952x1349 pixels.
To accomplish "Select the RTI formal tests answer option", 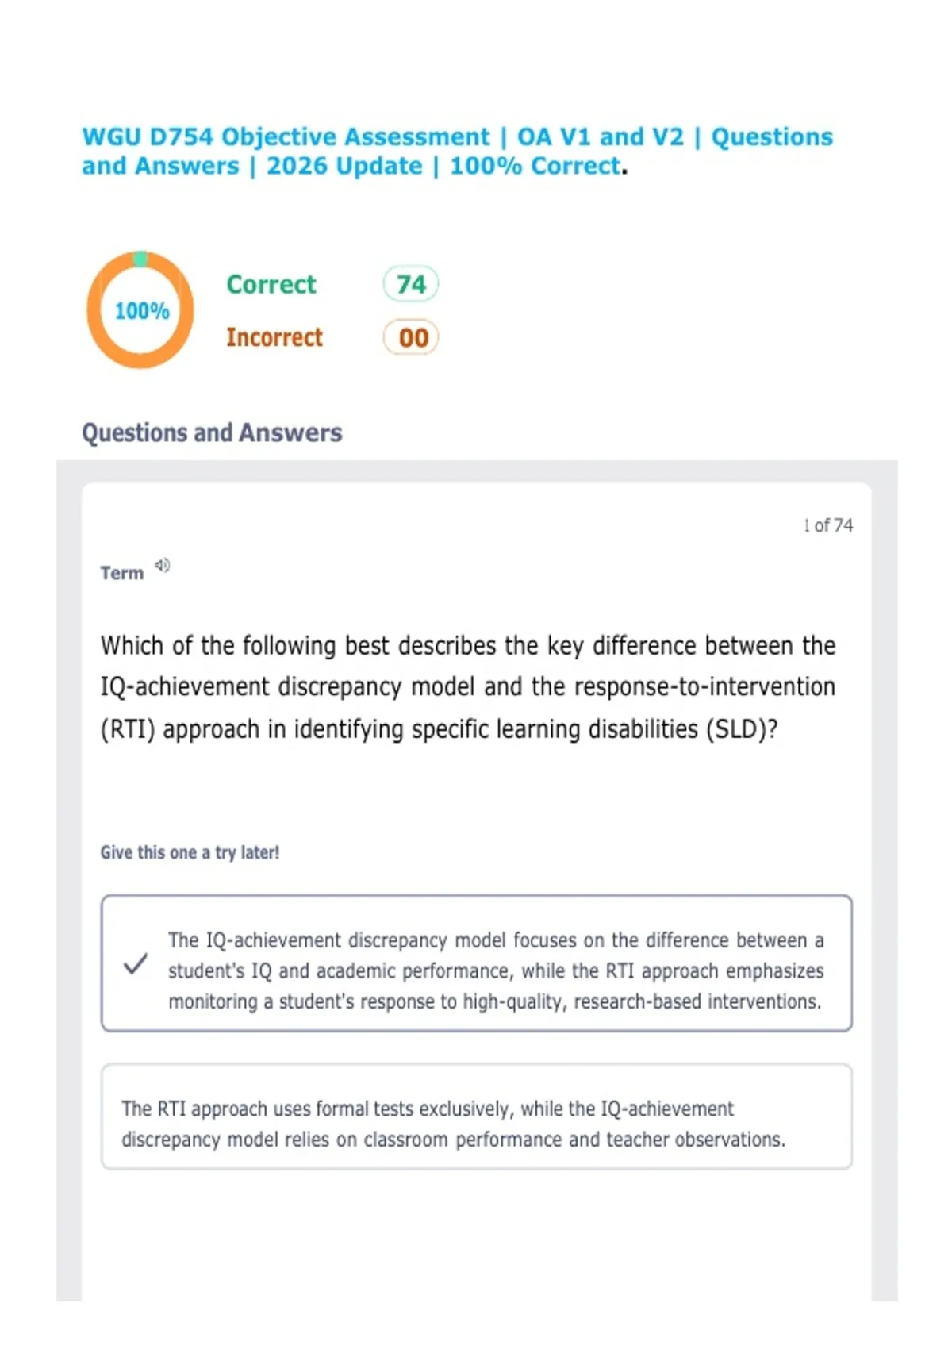I will [452, 1124].
